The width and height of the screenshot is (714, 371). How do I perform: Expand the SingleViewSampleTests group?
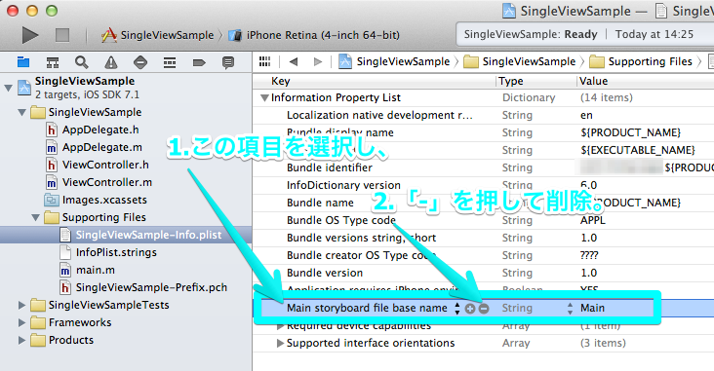pyautogui.click(x=21, y=305)
